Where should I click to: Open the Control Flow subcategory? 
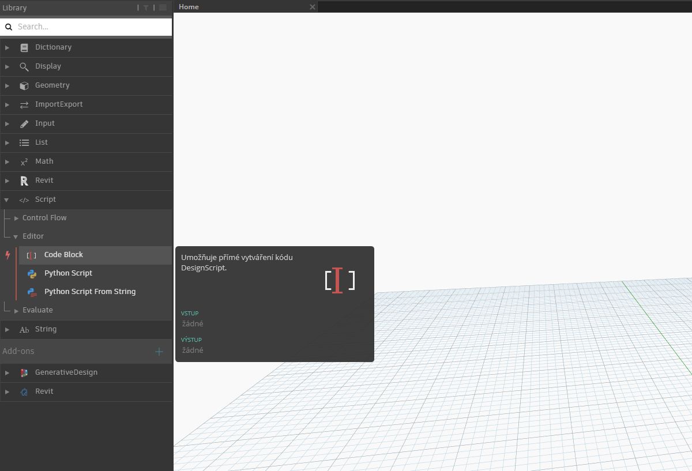coord(44,218)
